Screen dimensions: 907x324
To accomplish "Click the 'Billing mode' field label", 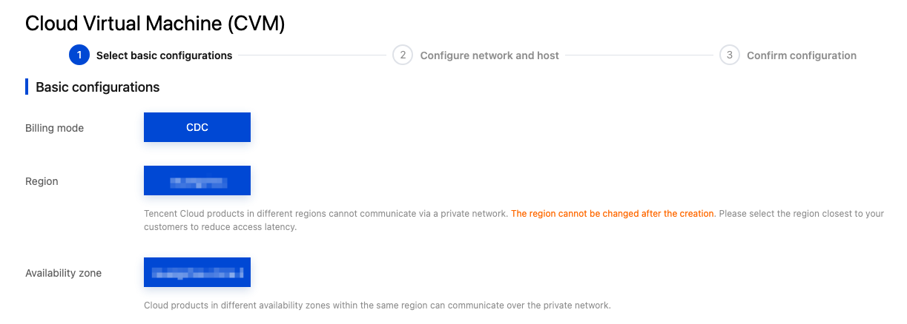I will pyautogui.click(x=54, y=128).
